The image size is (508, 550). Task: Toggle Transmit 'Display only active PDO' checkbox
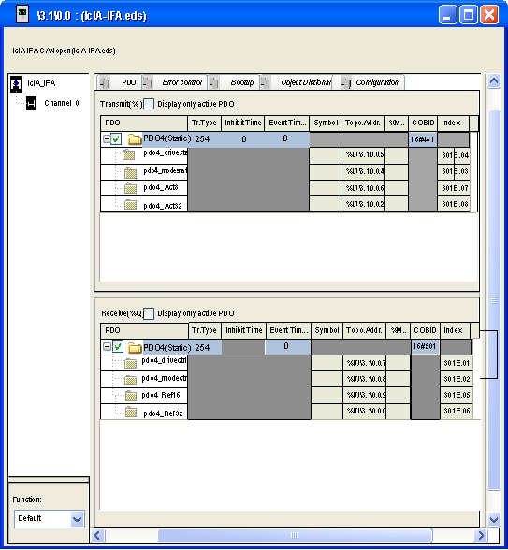[149, 104]
